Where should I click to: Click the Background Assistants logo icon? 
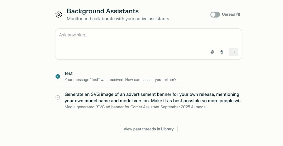59,14
